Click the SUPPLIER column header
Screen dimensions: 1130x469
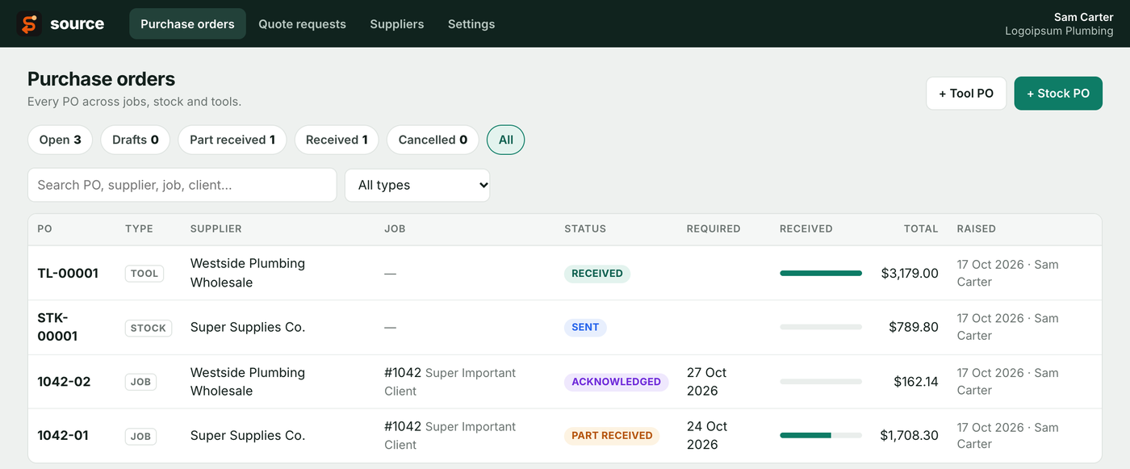216,228
